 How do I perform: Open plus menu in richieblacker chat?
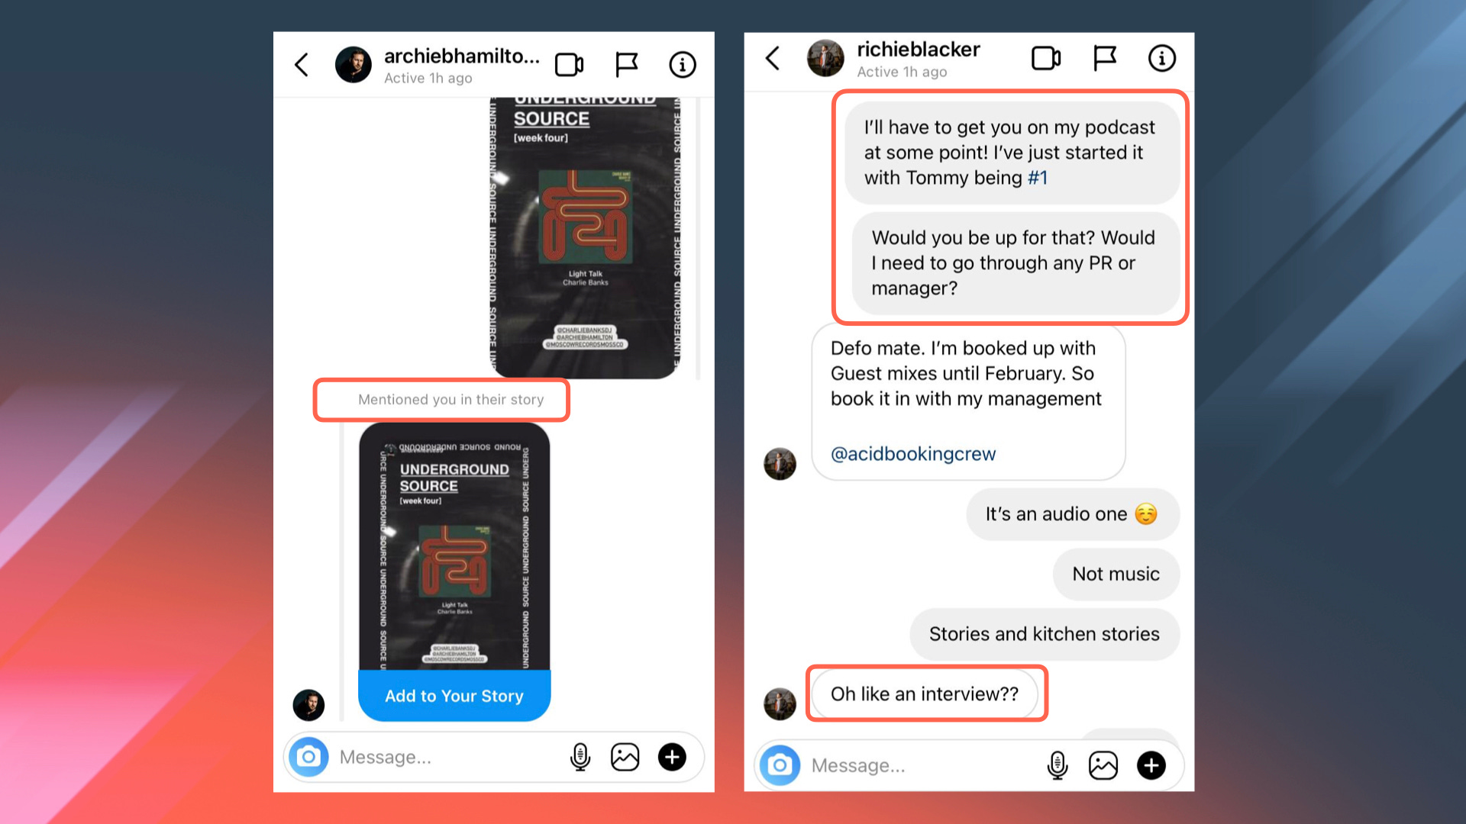point(1151,765)
